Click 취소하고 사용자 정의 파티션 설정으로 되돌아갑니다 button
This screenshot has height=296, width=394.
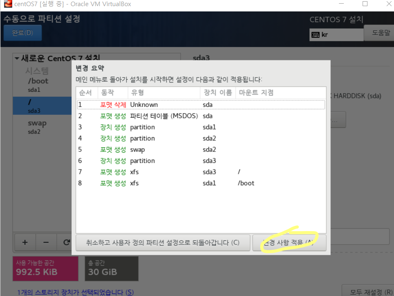(x=163, y=243)
